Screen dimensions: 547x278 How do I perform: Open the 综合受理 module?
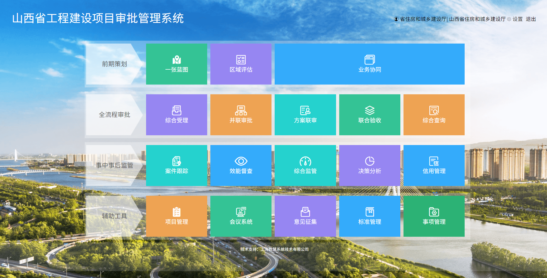[x=176, y=115]
